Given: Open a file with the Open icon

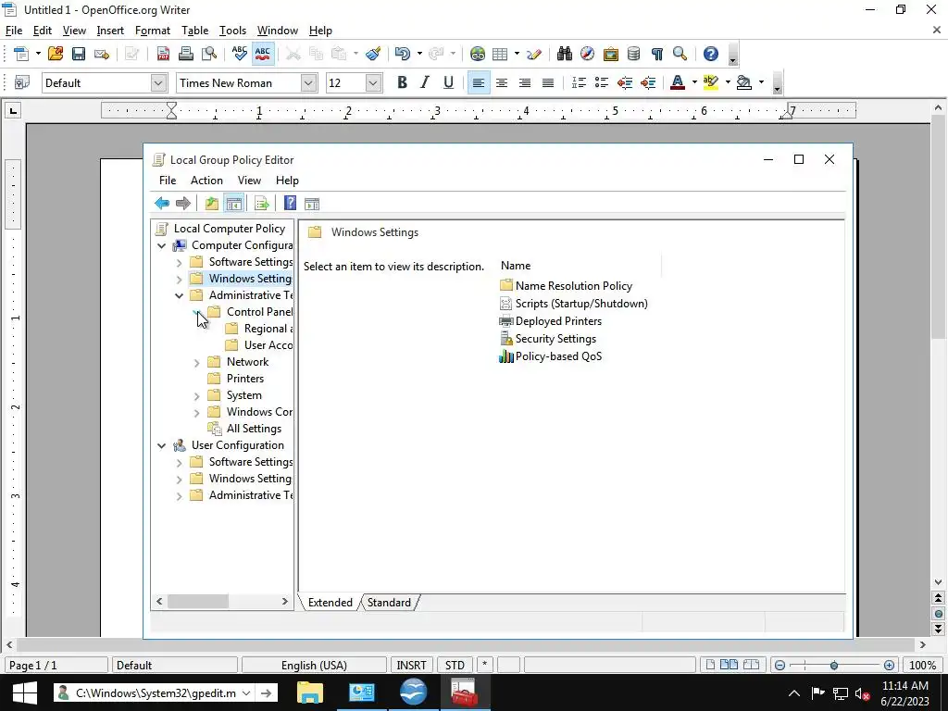Looking at the screenshot, I should (56, 54).
